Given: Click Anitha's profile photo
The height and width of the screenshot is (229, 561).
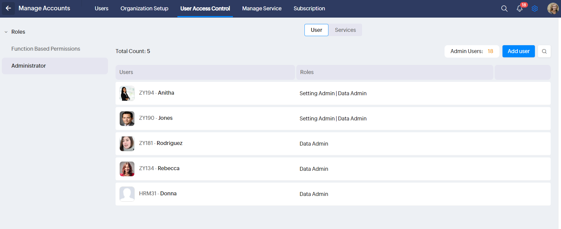Looking at the screenshot, I should (127, 93).
